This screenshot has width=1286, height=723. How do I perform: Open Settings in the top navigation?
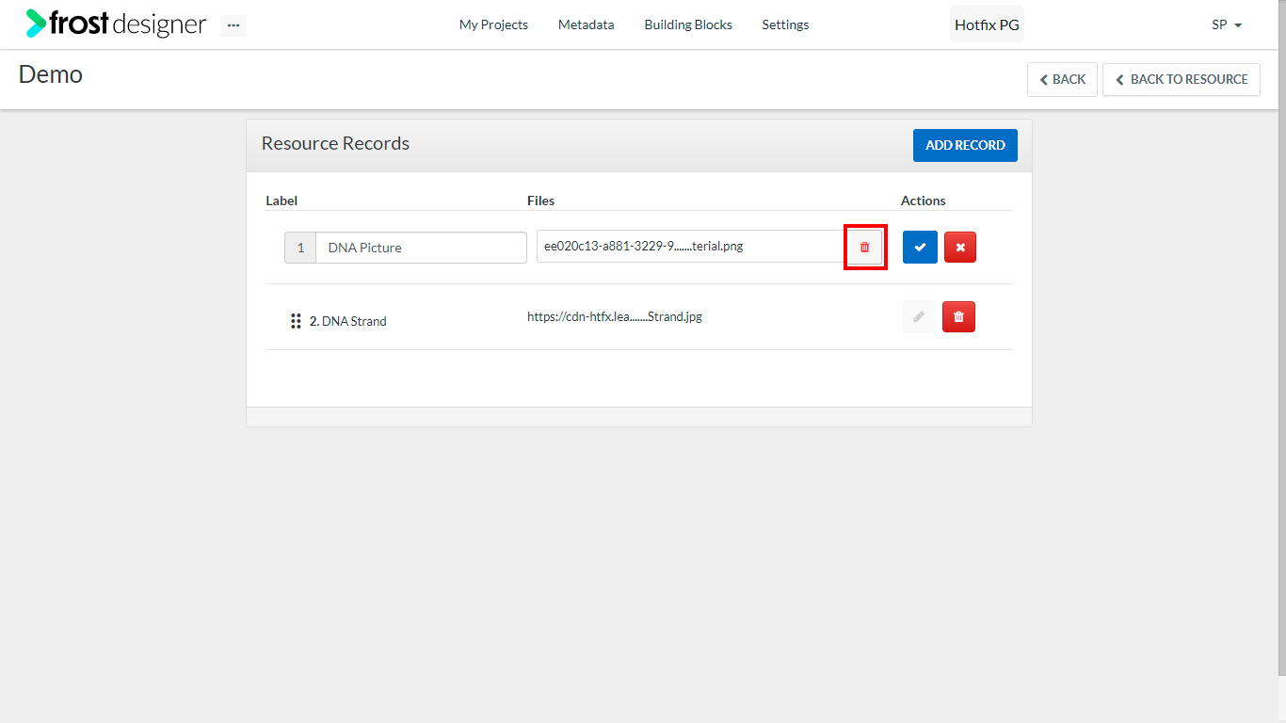pyautogui.click(x=785, y=25)
